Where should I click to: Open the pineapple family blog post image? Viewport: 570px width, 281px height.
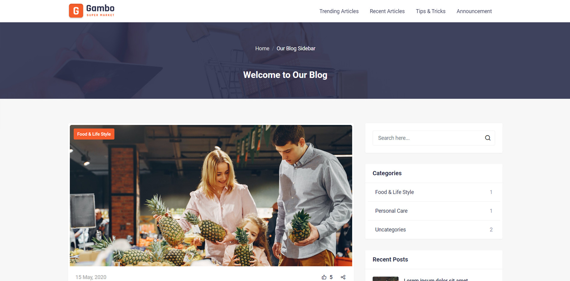[211, 196]
